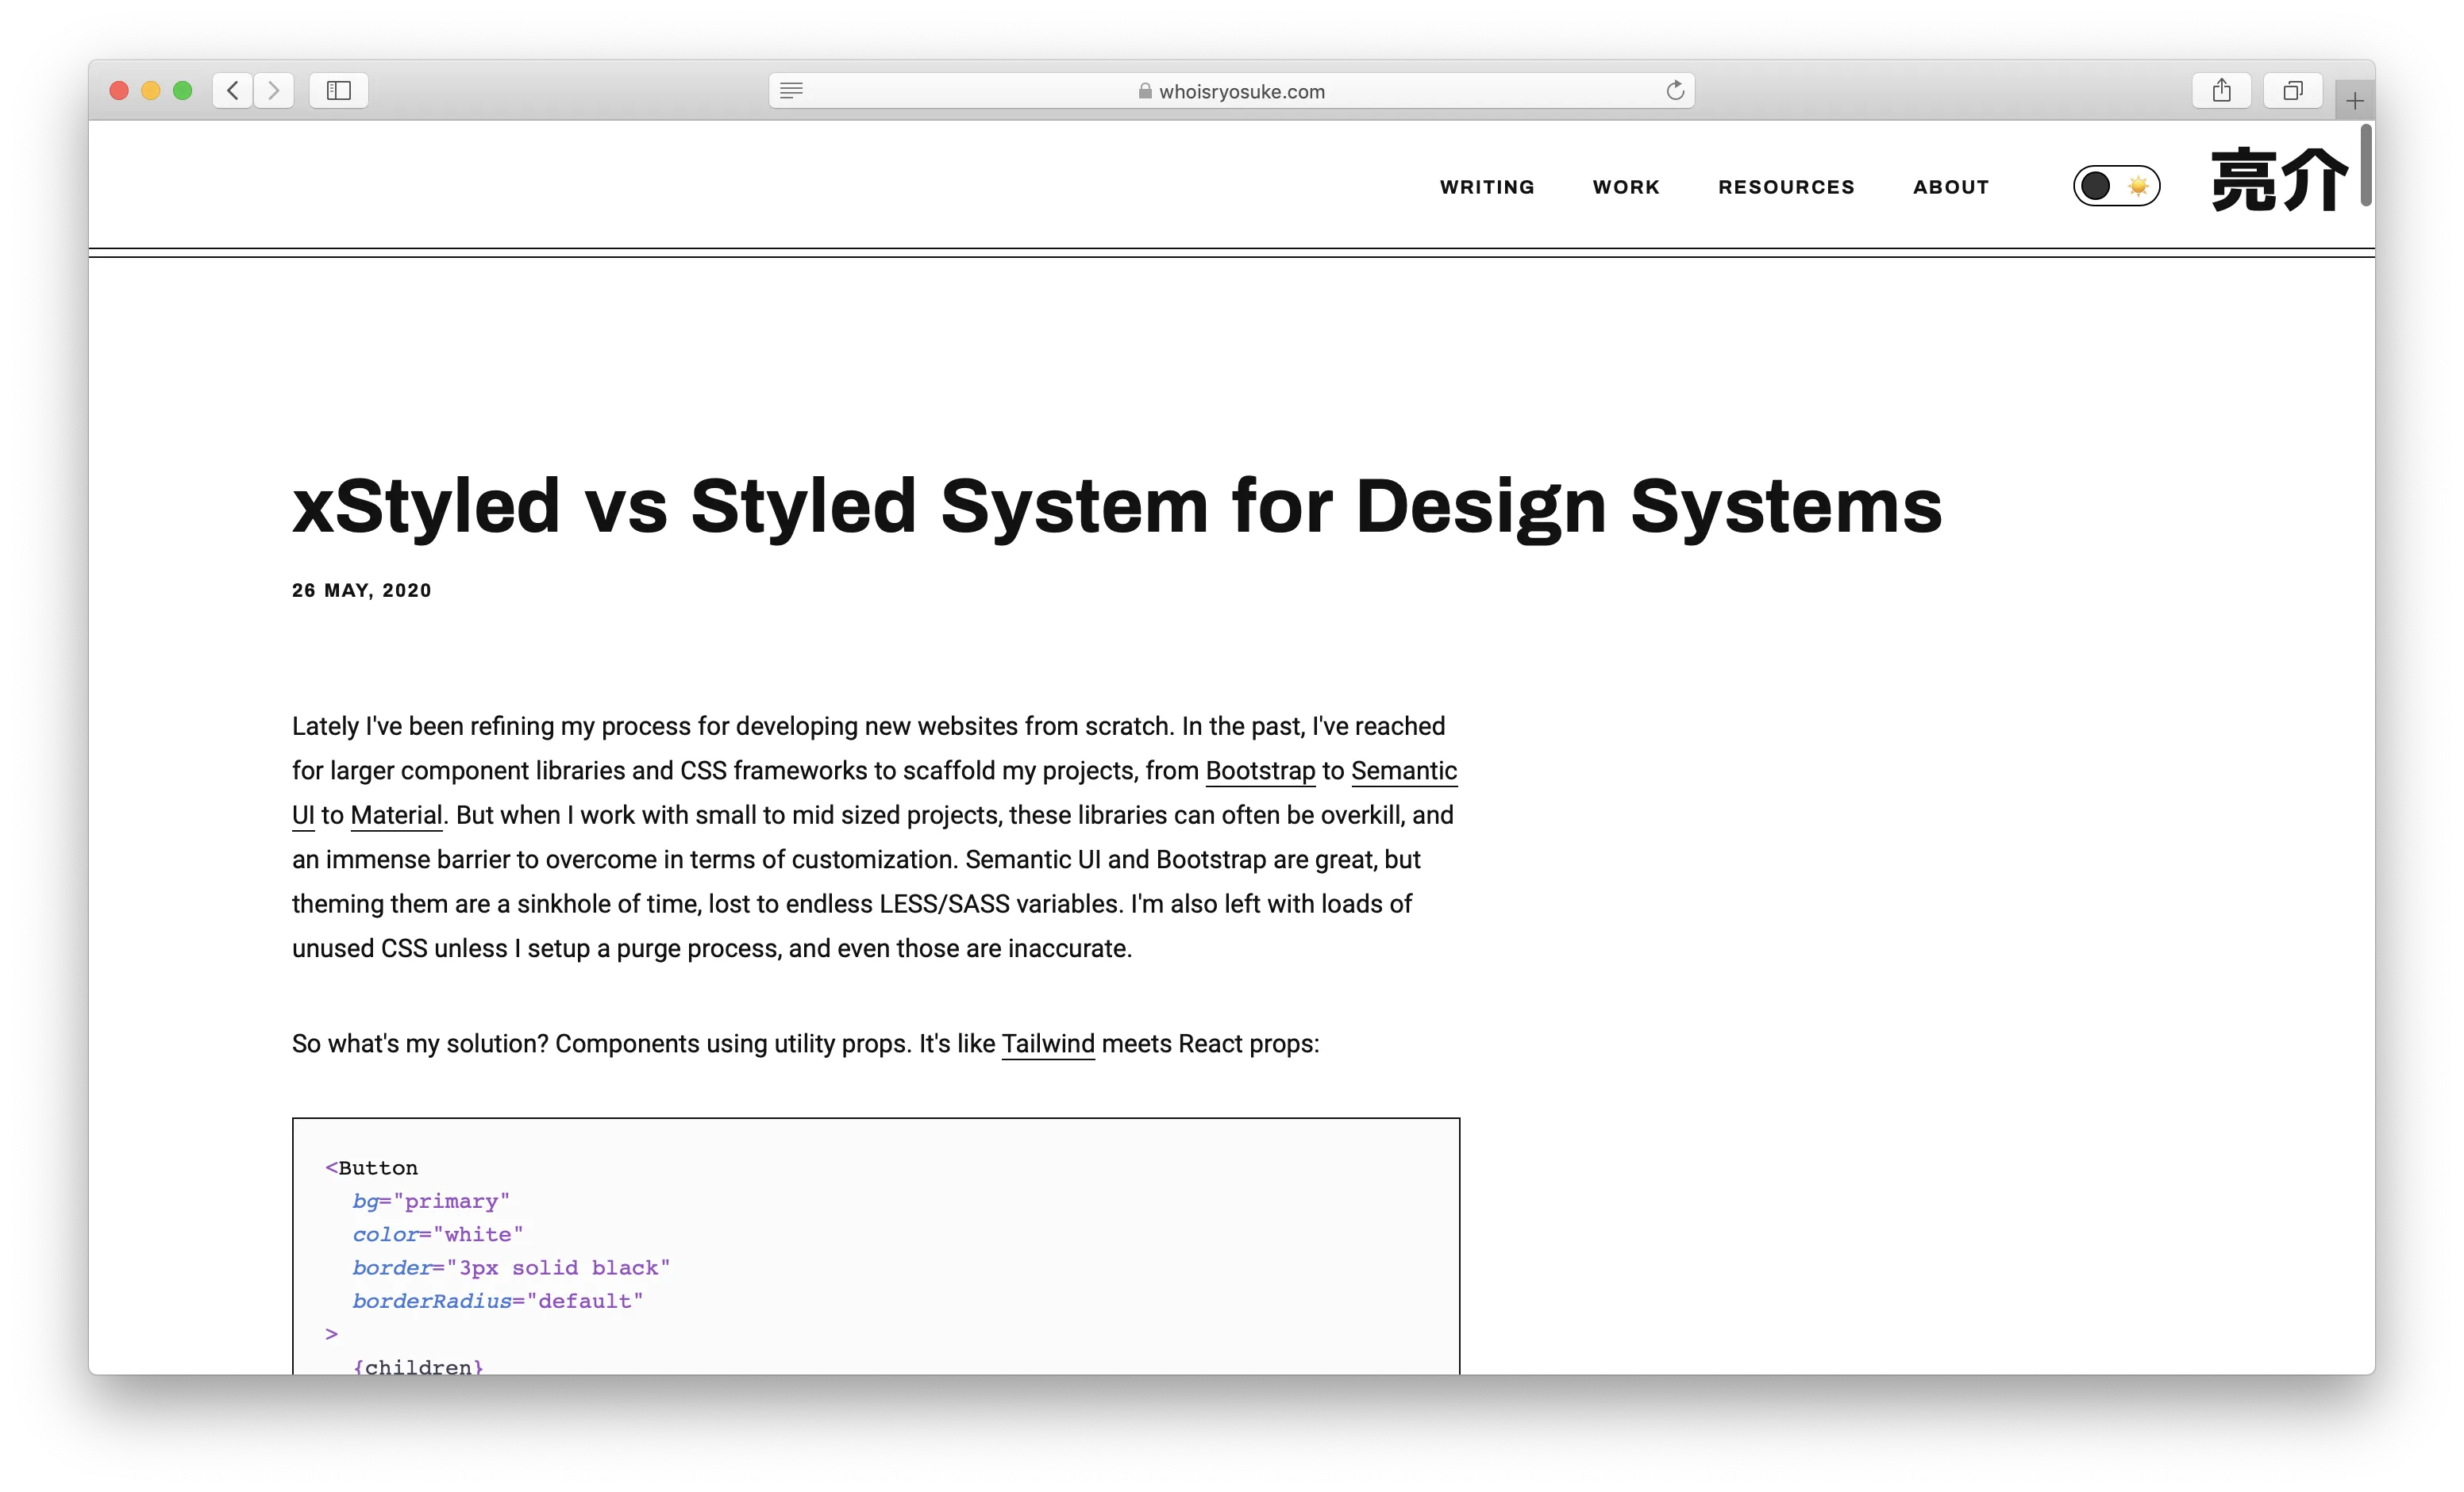Open the Writing nav item

coord(1487,187)
